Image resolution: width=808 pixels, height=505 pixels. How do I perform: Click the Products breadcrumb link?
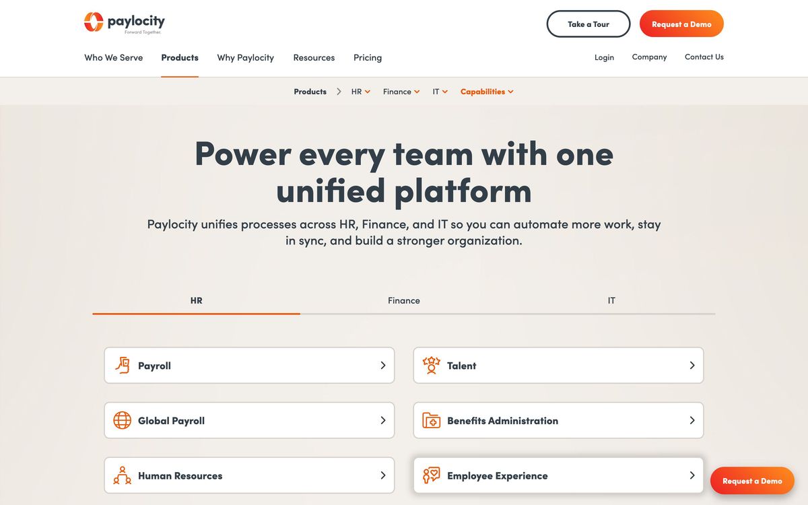pyautogui.click(x=310, y=92)
